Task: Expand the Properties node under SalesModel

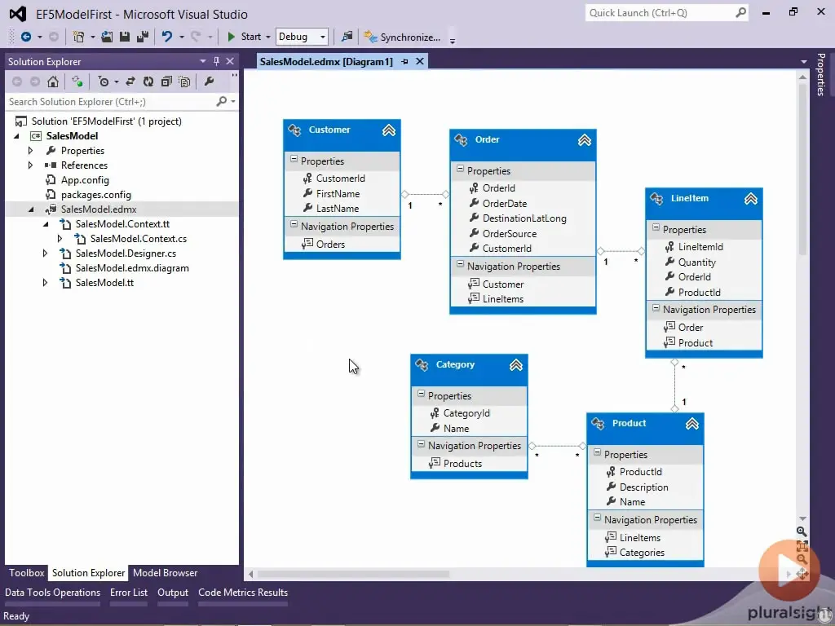Action: click(30, 151)
